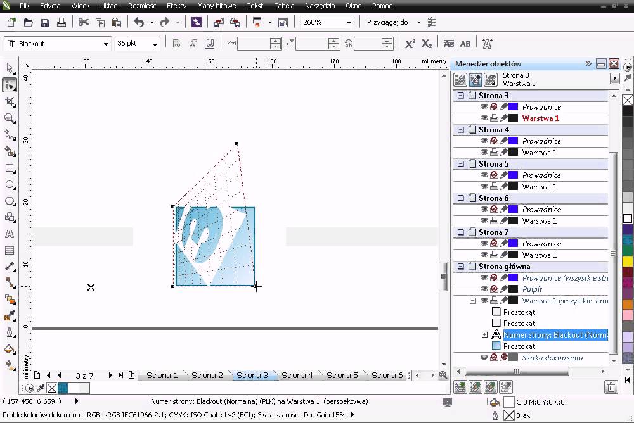Switch to the Strona 4 page tab

coord(297,376)
